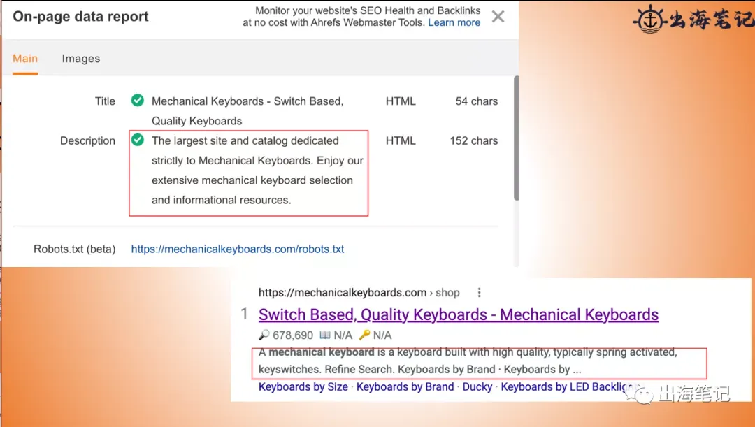Open the Ducky sitelink
The height and width of the screenshot is (427, 755).
[477, 386]
